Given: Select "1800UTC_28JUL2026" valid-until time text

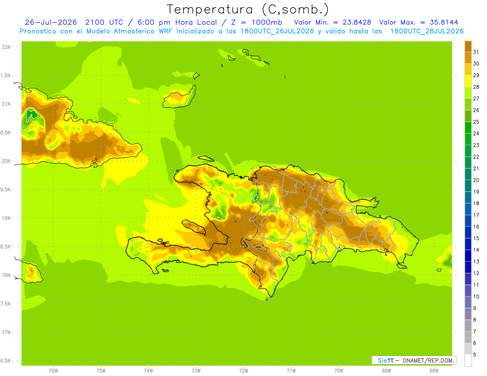Looking at the screenshot, I should coord(427,31).
